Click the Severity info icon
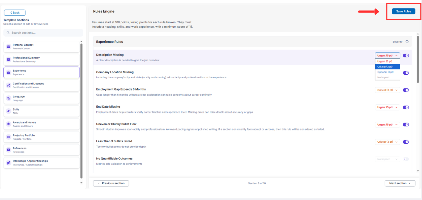 [407, 42]
